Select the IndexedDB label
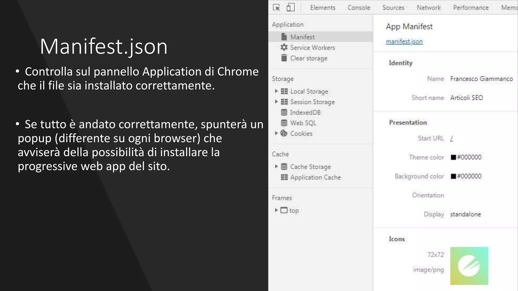518x291 pixels. (x=305, y=112)
